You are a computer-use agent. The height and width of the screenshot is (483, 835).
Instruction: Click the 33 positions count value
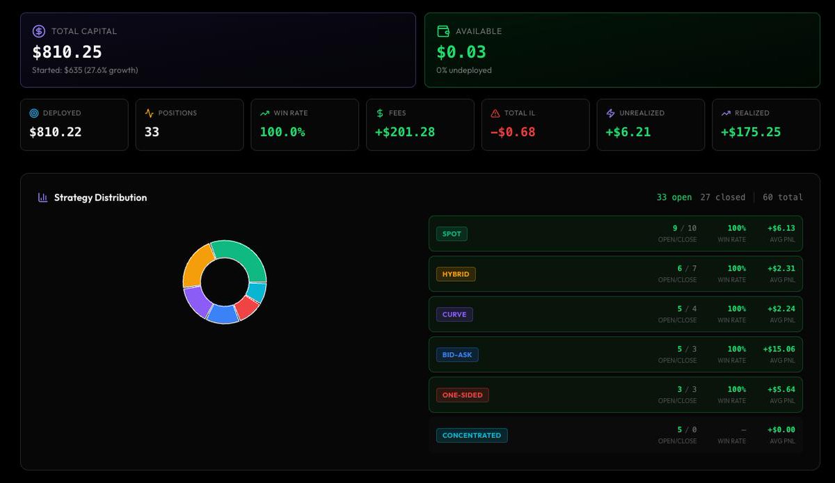[152, 132]
